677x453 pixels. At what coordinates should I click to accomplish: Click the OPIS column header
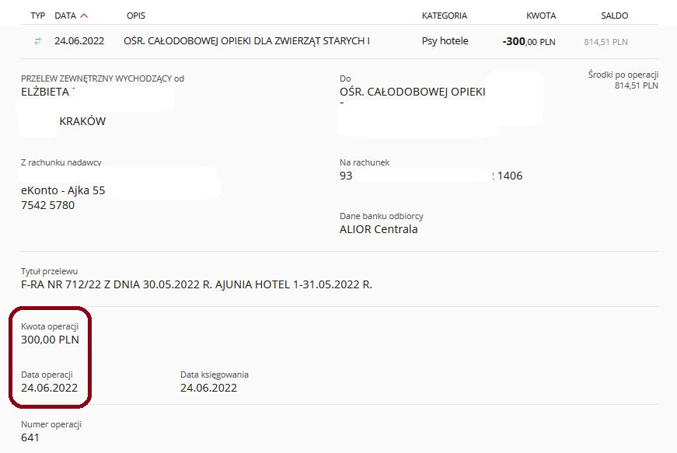135,16
